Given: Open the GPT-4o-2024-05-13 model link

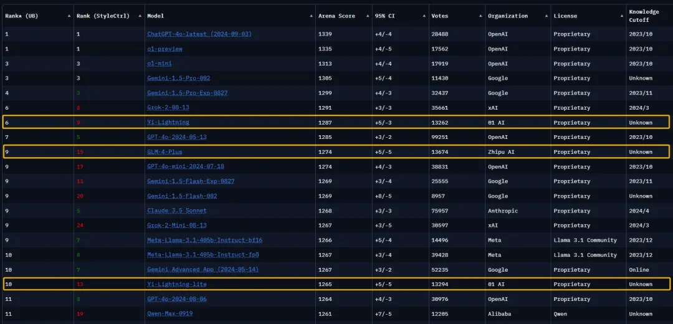Looking at the screenshot, I should pyautogui.click(x=177, y=137).
